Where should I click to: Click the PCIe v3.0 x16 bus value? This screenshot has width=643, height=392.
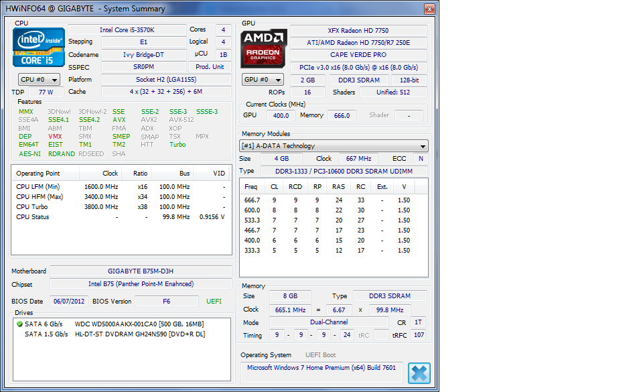click(358, 68)
